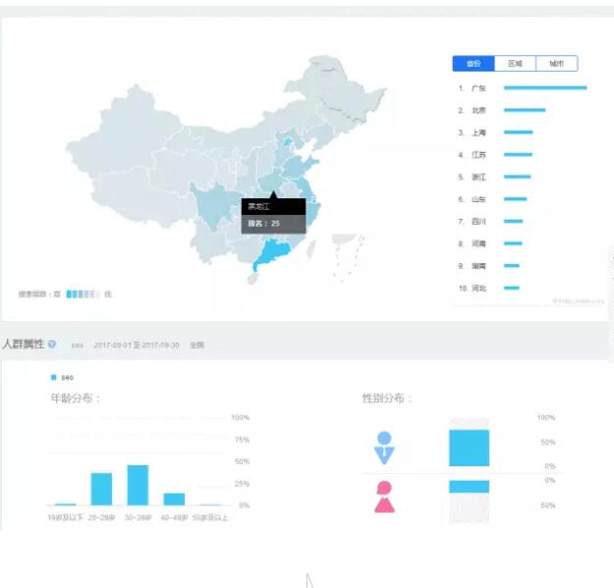
Task: Click 广东 in the province ranking
Action: tap(478, 88)
